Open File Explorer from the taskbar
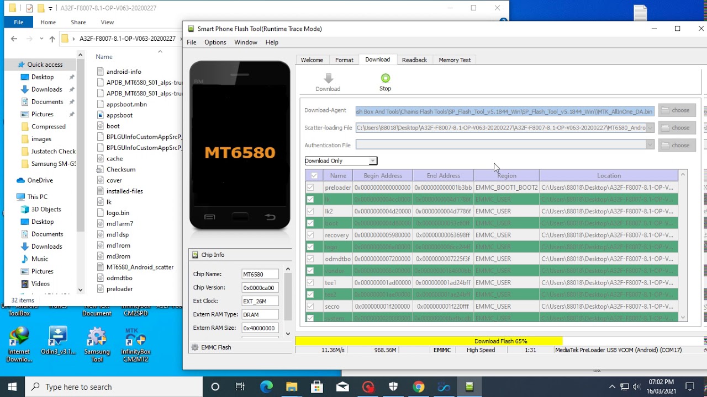The height and width of the screenshot is (397, 707). (x=292, y=387)
